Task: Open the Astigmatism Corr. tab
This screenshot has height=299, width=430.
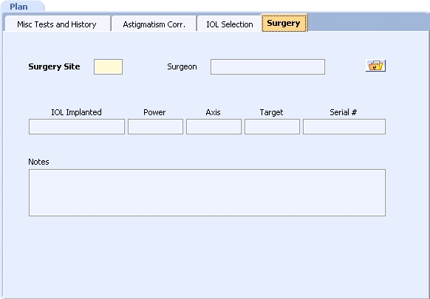Action: 154,24
